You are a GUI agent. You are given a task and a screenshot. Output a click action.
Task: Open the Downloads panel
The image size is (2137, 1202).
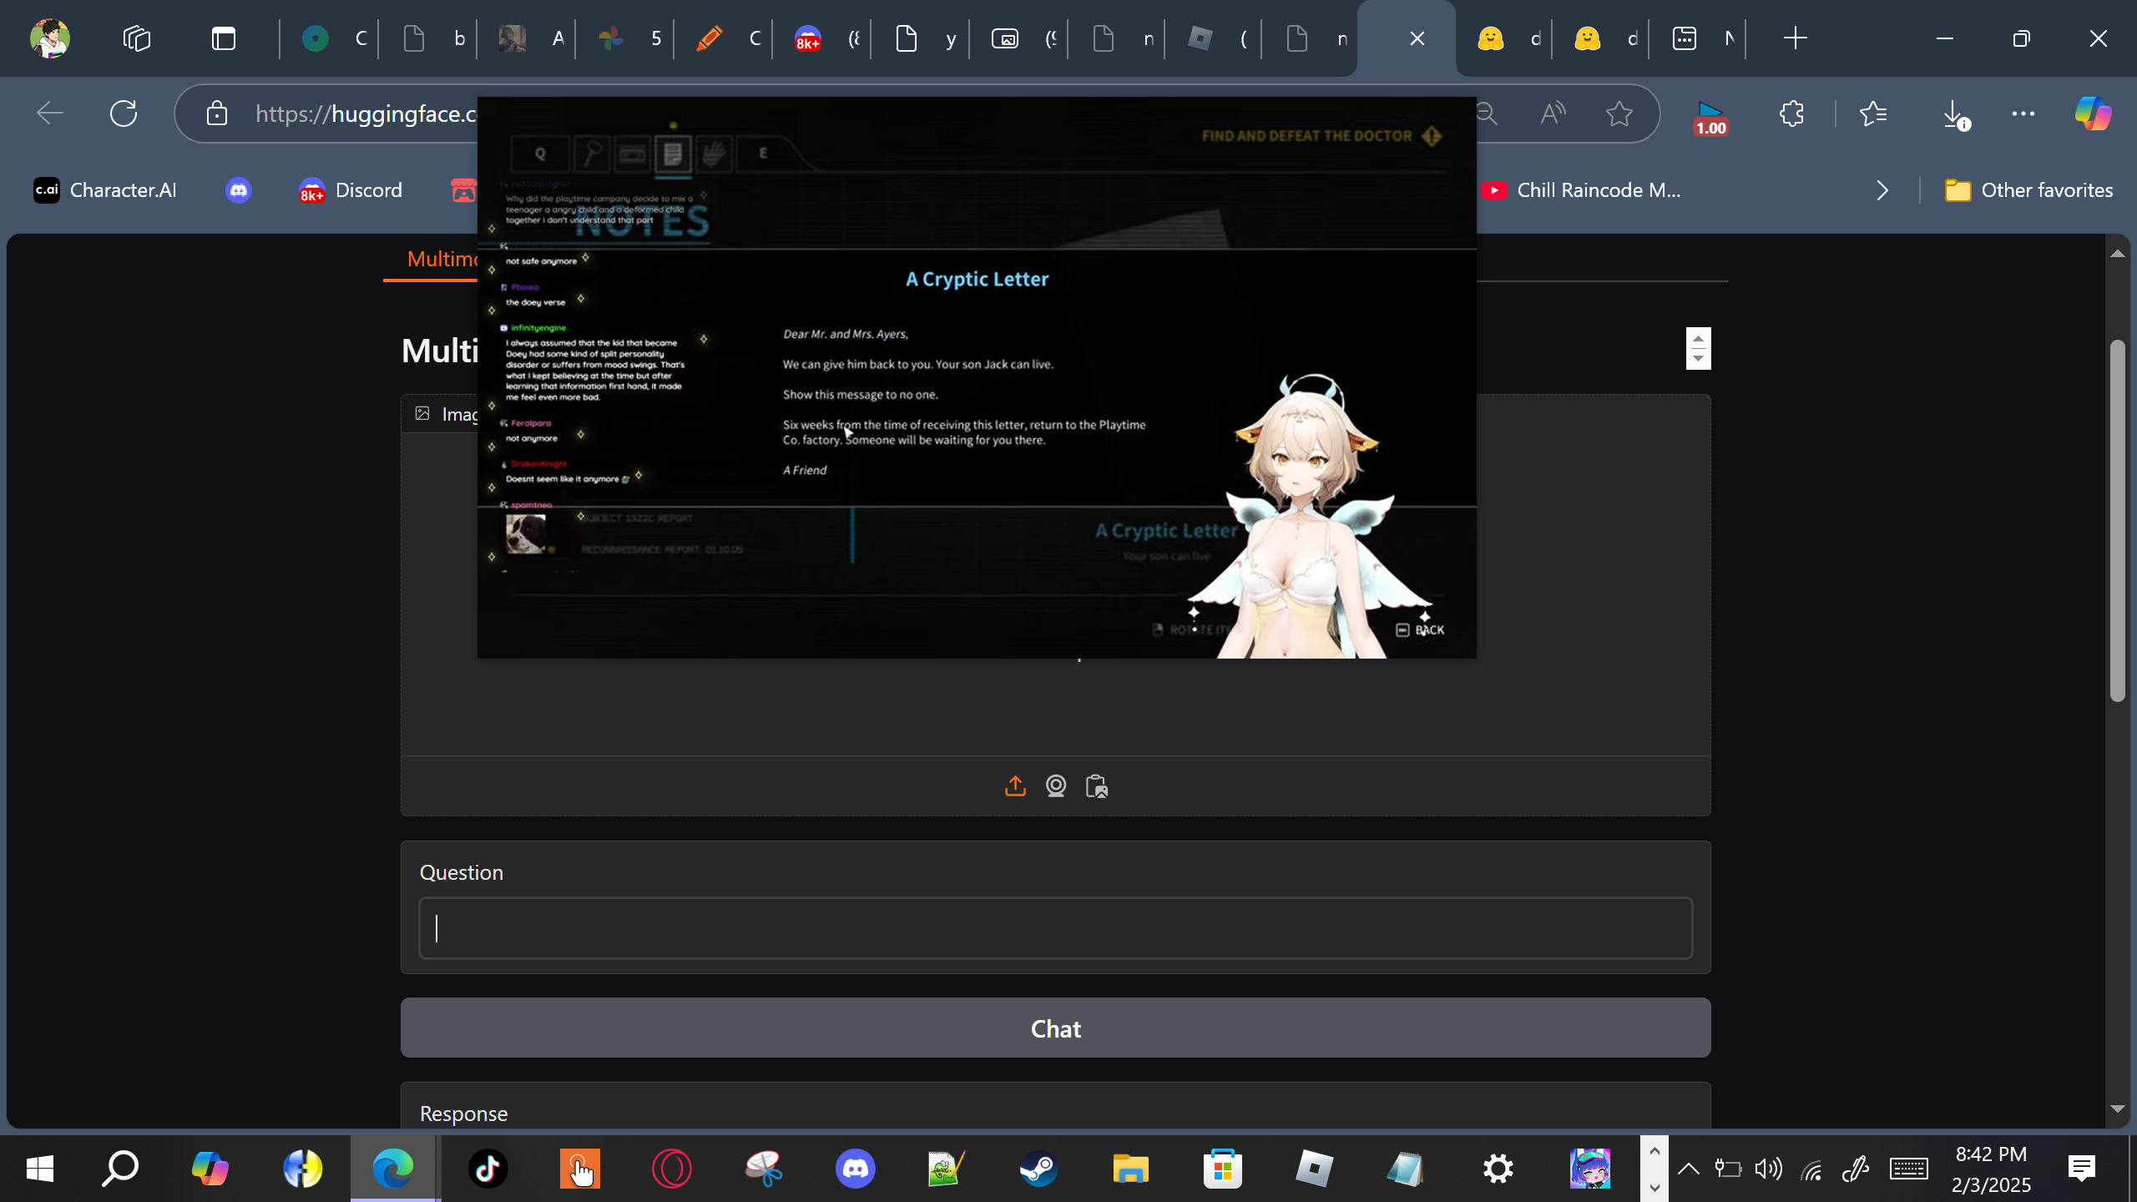(1955, 114)
